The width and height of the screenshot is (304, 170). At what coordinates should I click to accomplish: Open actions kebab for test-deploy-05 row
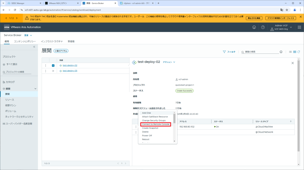[46, 71]
